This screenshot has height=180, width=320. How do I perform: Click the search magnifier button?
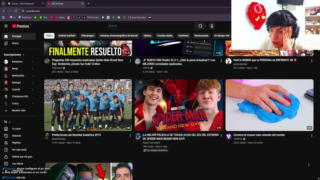pos(200,26)
